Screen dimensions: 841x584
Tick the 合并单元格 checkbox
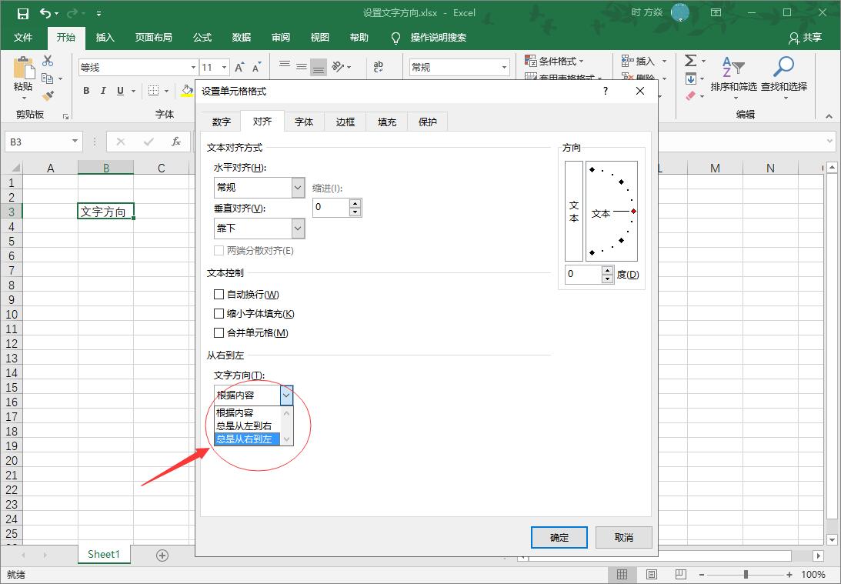[219, 333]
